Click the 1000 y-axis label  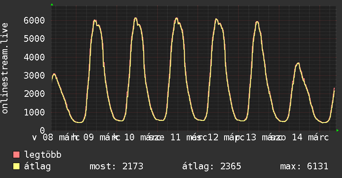[x=34, y=112]
